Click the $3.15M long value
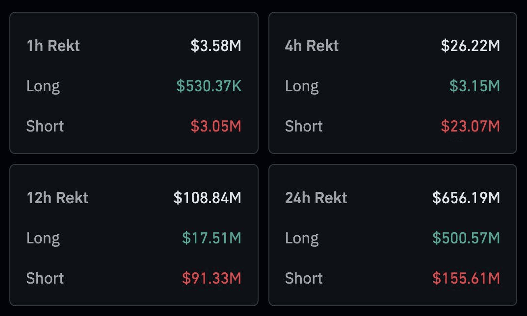Screen dimensions: 527x316 tap(474, 86)
